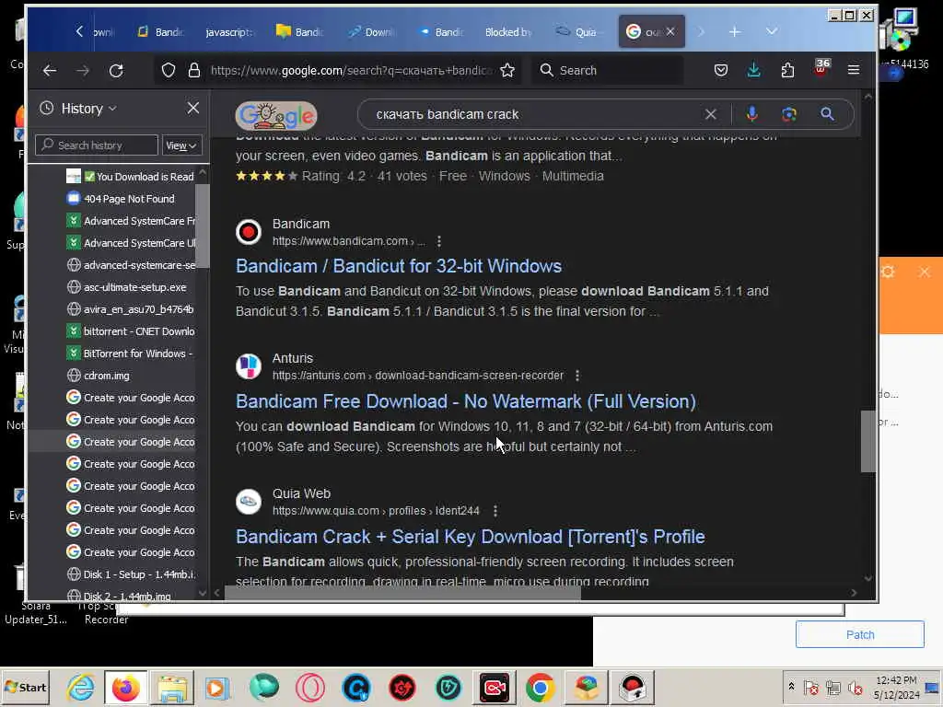Click the muted volume tray icon
Image resolution: width=943 pixels, height=707 pixels.
[x=855, y=687]
